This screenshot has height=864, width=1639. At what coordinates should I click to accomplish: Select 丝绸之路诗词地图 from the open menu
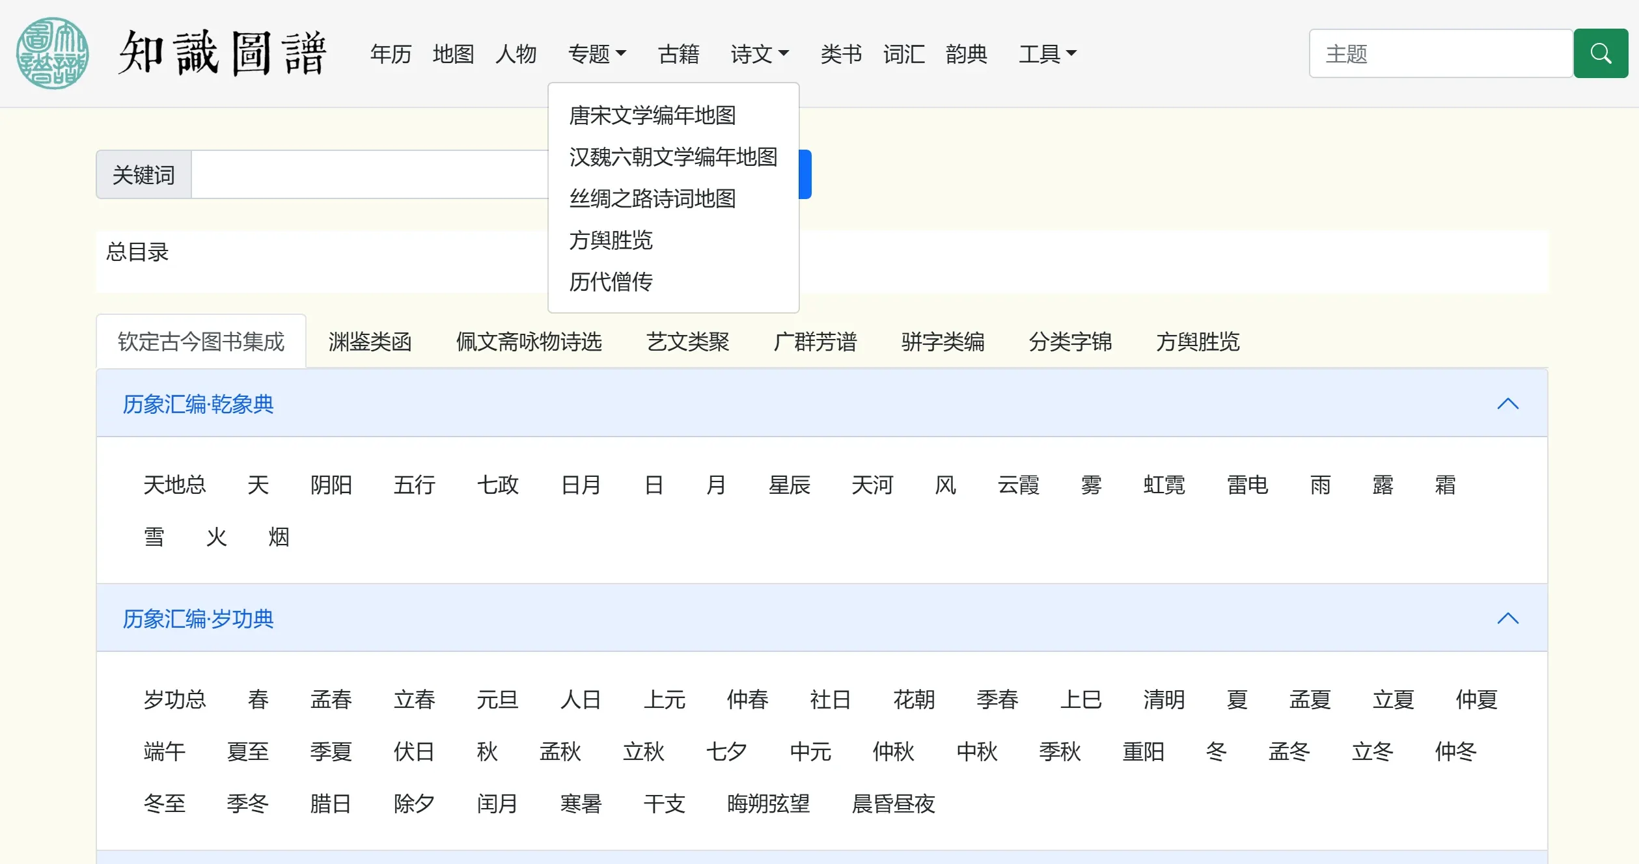(x=653, y=198)
